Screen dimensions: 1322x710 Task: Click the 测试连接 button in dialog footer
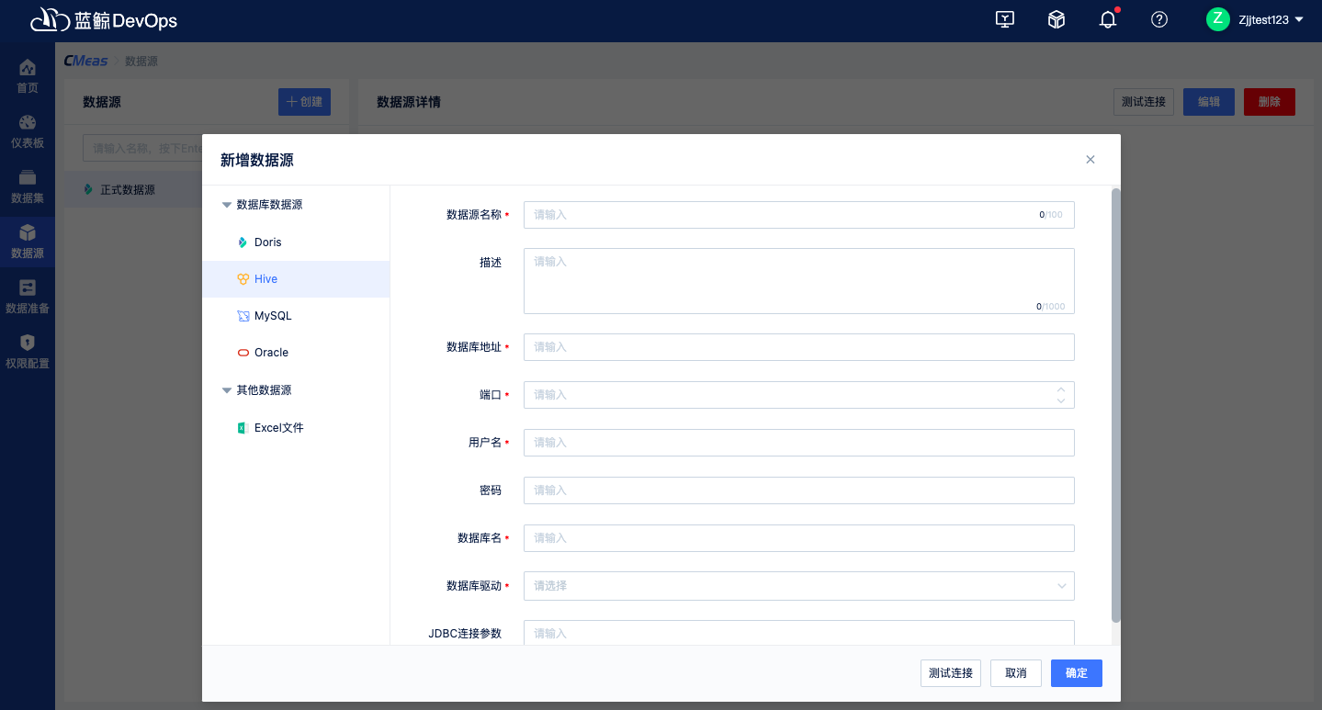click(951, 673)
